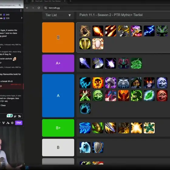Open the chat three-dot options menu
This screenshot has width=170, height=170.
pos(21,10)
